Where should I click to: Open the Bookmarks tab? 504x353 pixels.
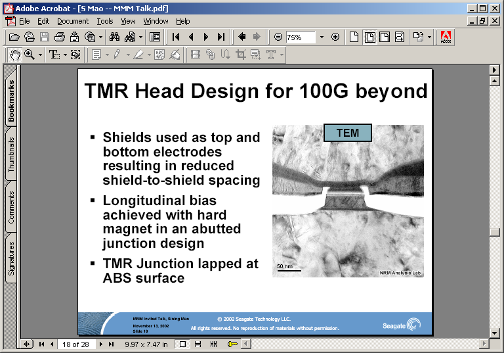[x=11, y=102]
